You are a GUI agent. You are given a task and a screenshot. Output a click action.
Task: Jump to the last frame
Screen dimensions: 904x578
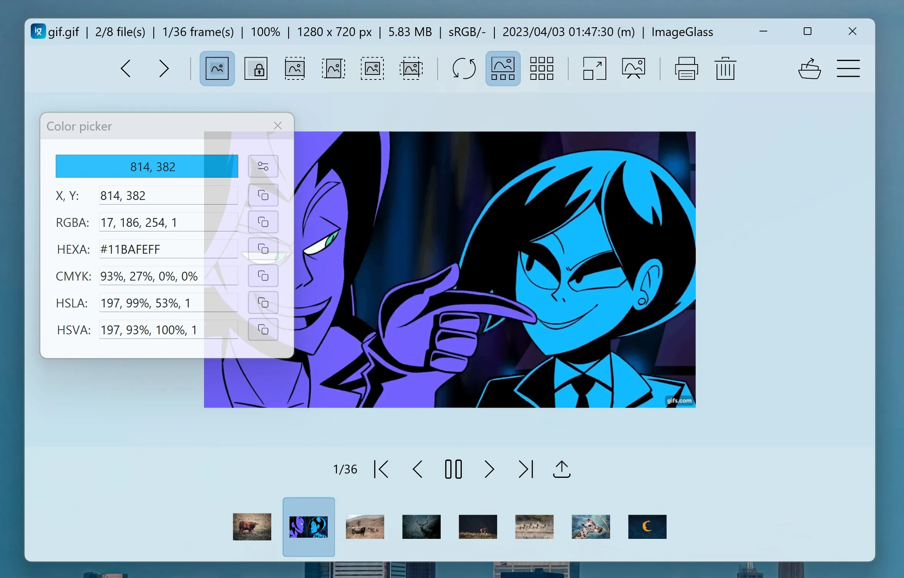tap(526, 469)
